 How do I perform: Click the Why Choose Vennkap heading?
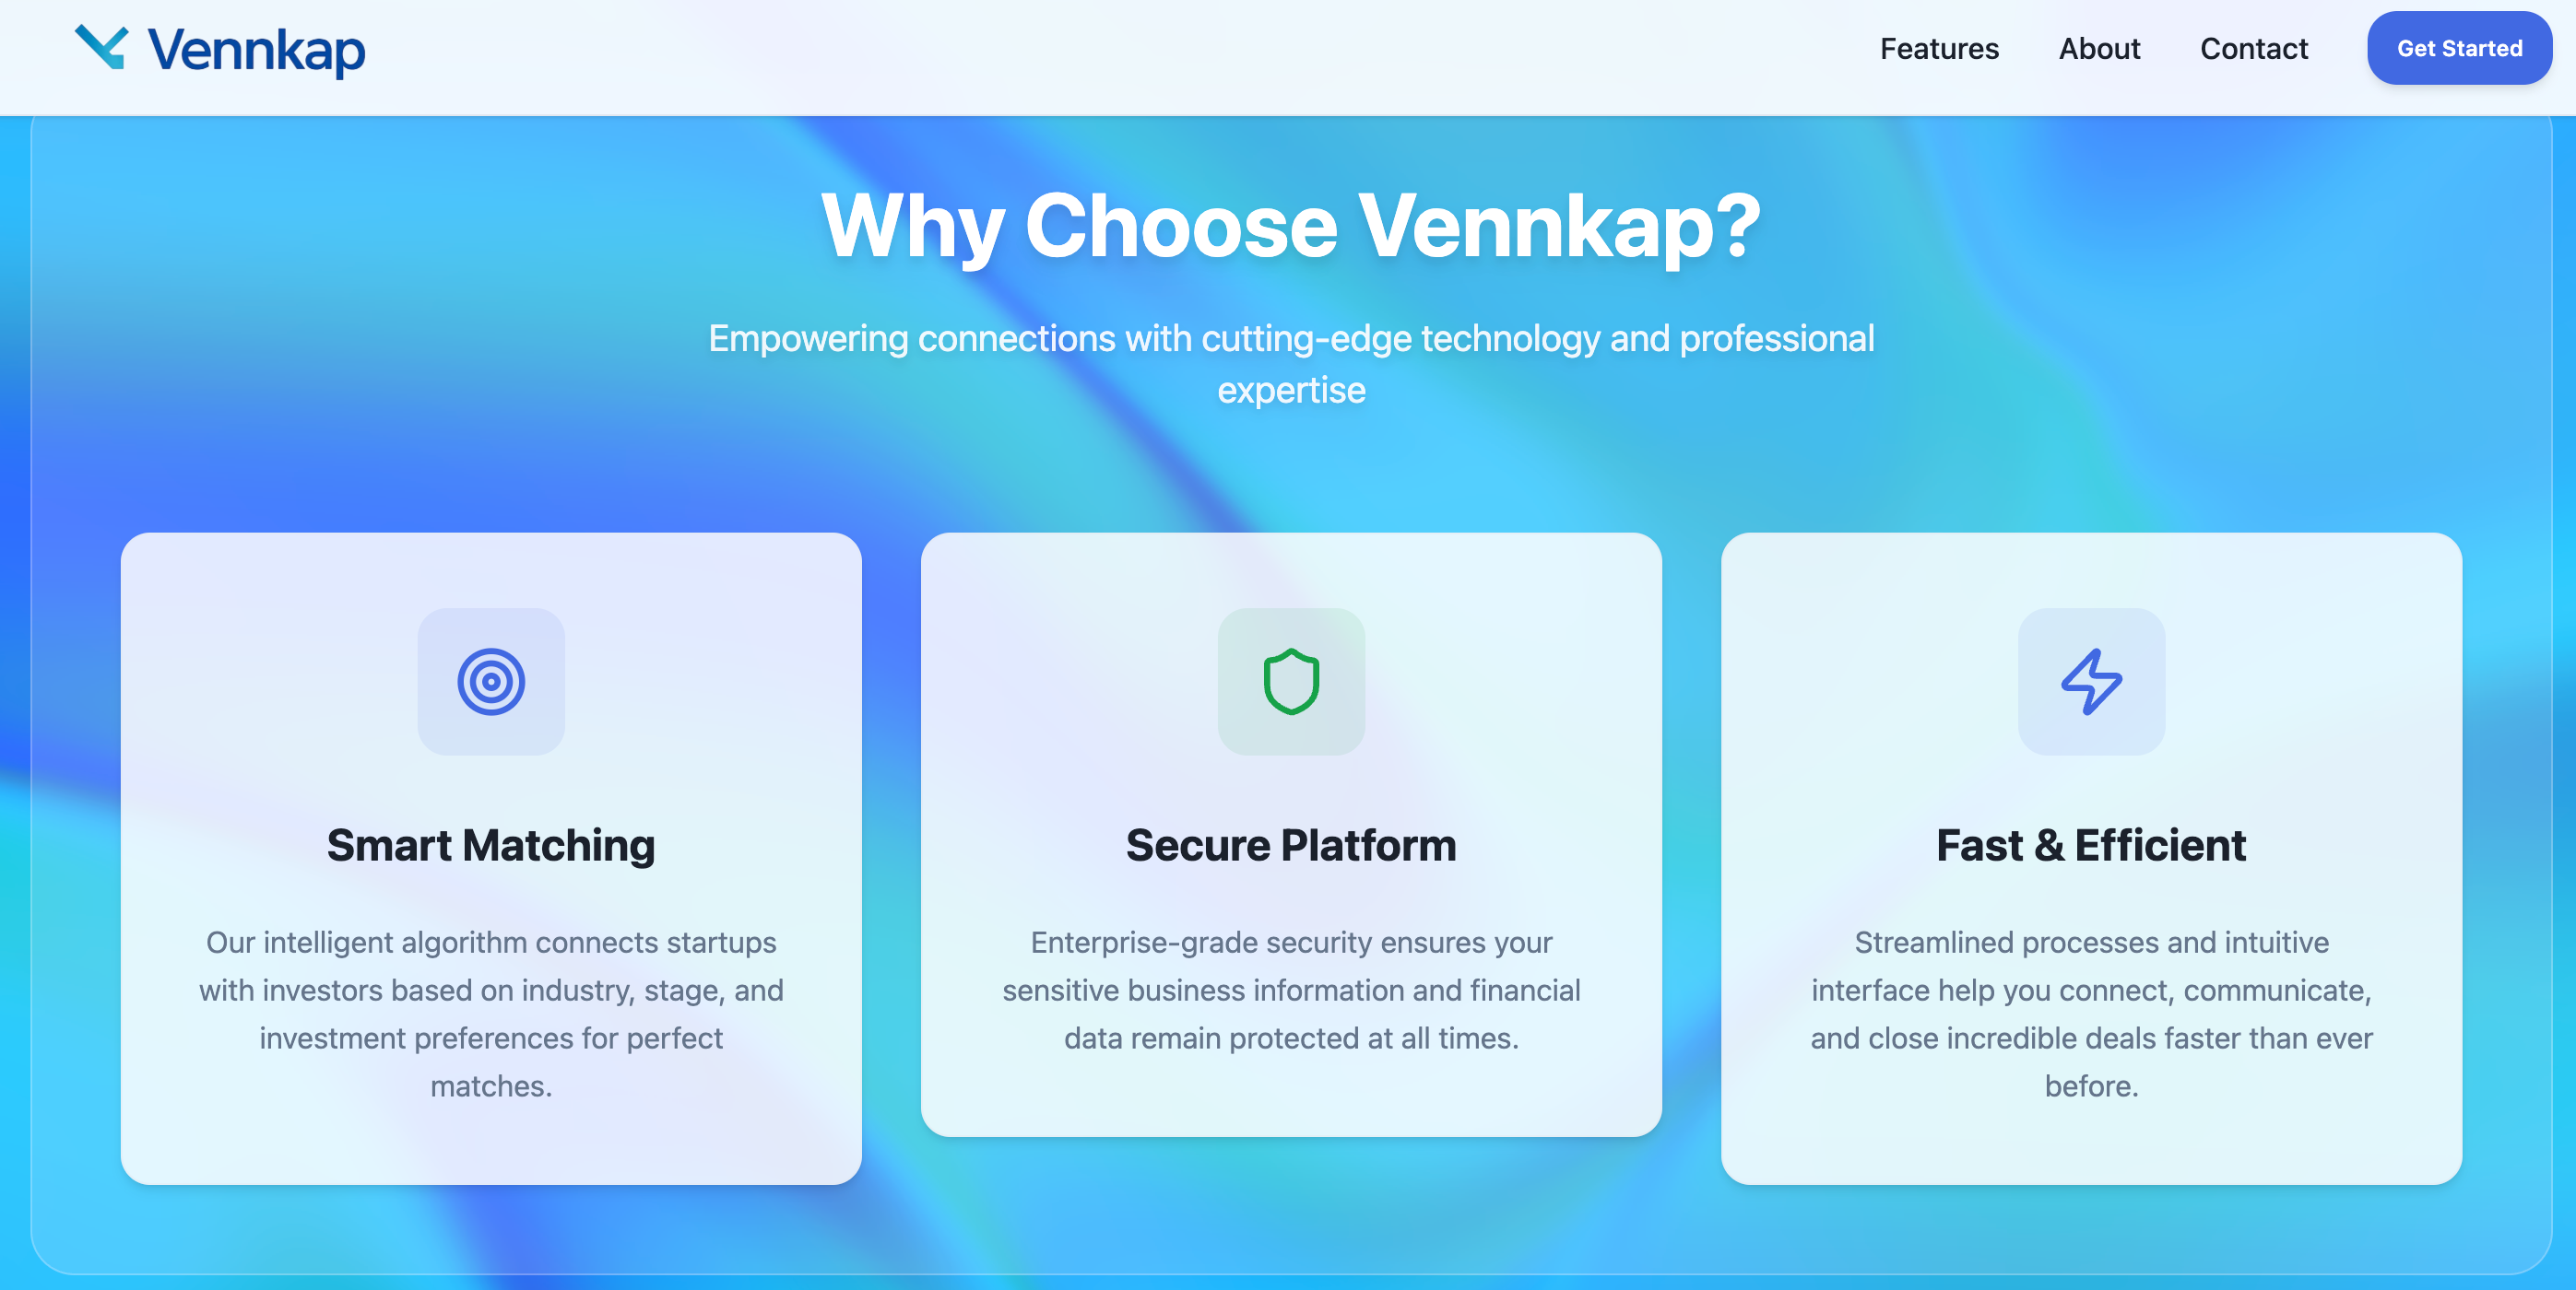pos(1291,226)
